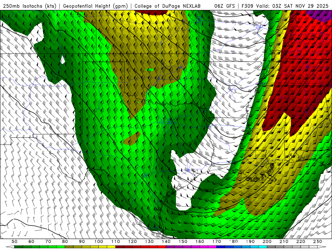Viewport: 332px width, 249px height.
Task: Click the colorbar label '120'
Action: [x=132, y=242]
